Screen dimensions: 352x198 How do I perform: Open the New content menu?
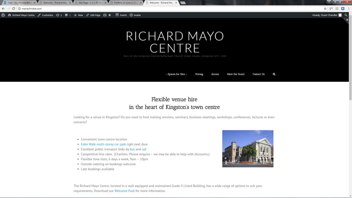tap(78, 15)
